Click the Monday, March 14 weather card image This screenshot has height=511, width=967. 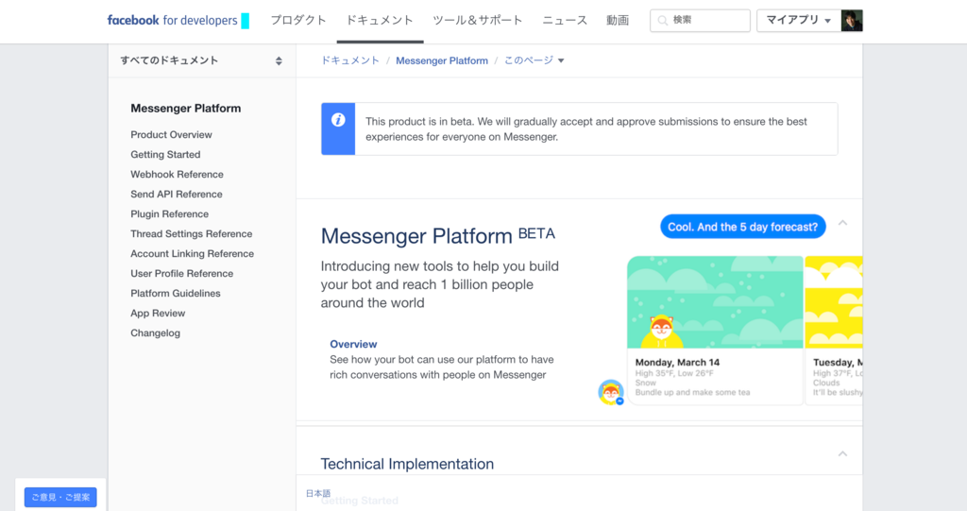pos(716,302)
